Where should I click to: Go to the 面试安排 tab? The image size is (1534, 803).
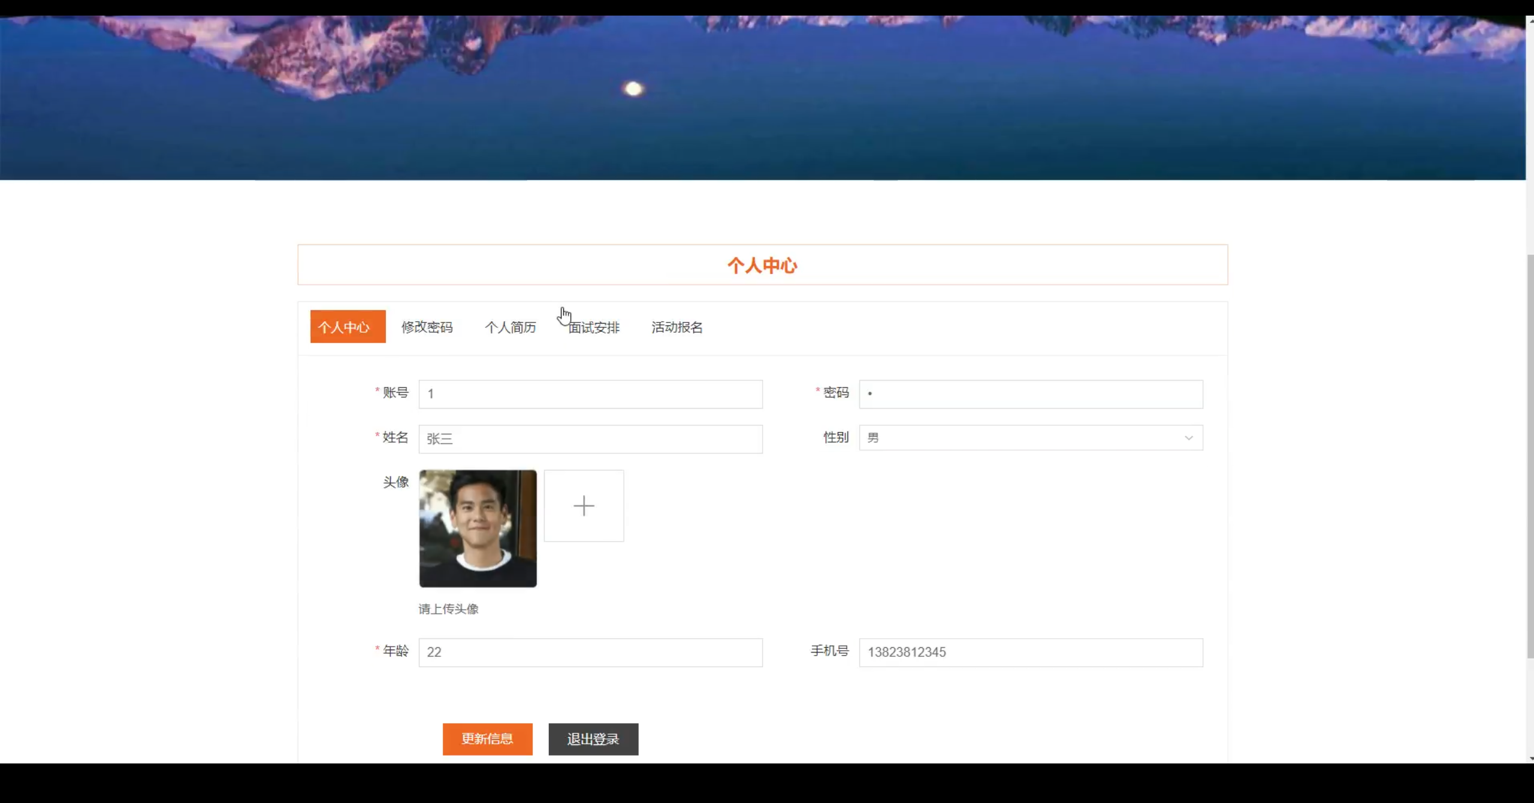point(594,327)
